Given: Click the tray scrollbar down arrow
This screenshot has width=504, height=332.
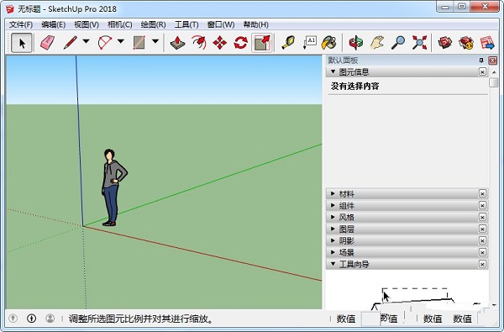Looking at the screenshot, I should pos(494,304).
